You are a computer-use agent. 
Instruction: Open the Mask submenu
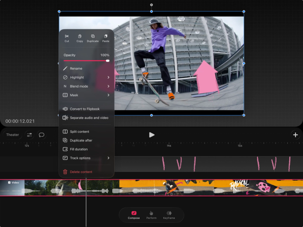pyautogui.click(x=87, y=95)
